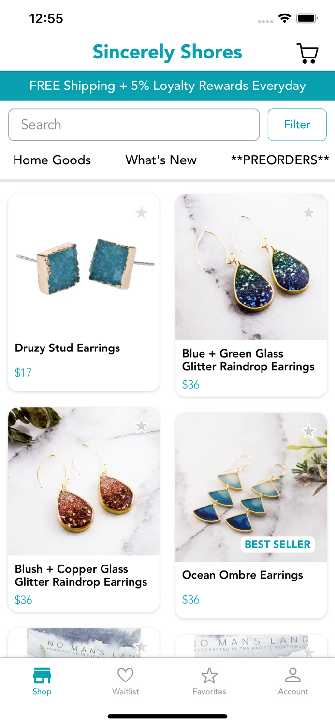Toggle favorite star on Blush + Copper Earrings
Image resolution: width=335 pixels, height=725 pixels.
(x=141, y=426)
